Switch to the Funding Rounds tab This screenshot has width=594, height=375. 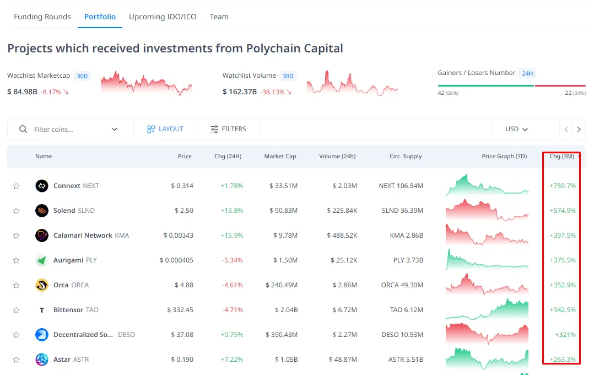42,17
